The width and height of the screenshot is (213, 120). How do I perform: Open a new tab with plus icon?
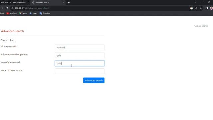(x=69, y=2)
